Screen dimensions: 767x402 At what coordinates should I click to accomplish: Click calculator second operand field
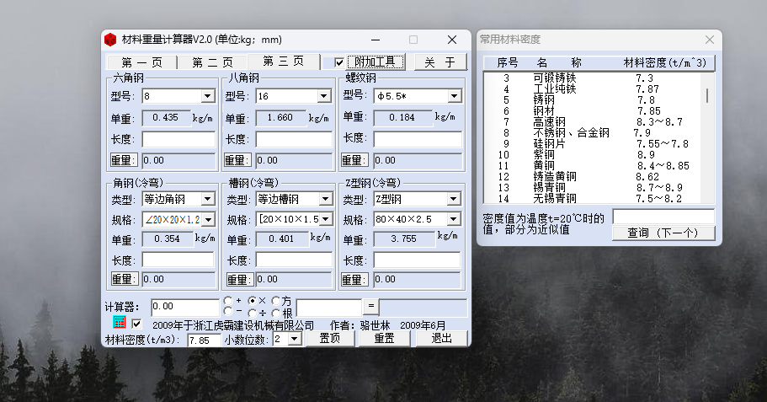329,308
